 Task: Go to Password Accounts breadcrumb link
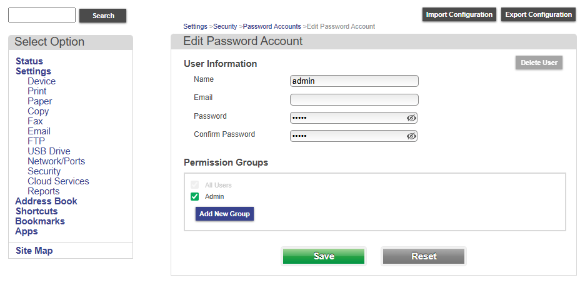click(x=272, y=27)
